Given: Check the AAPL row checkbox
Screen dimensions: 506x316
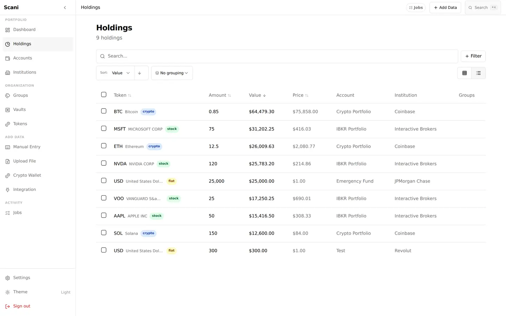Looking at the screenshot, I should point(104,215).
